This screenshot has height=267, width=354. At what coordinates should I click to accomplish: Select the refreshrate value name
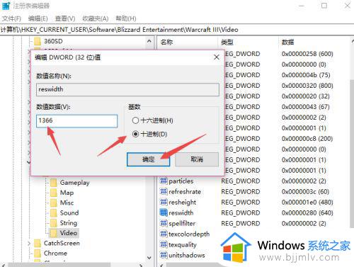tap(185, 192)
